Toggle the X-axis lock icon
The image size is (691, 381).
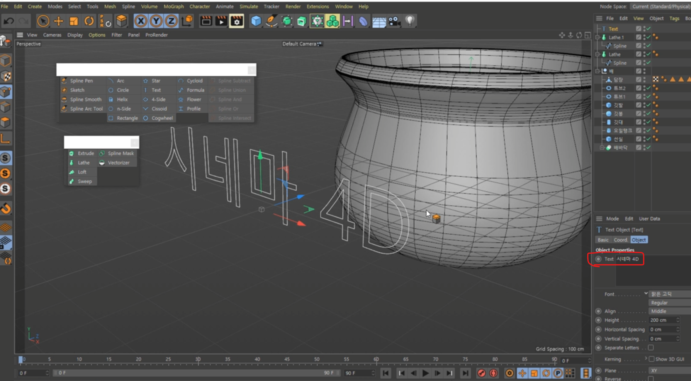141,21
